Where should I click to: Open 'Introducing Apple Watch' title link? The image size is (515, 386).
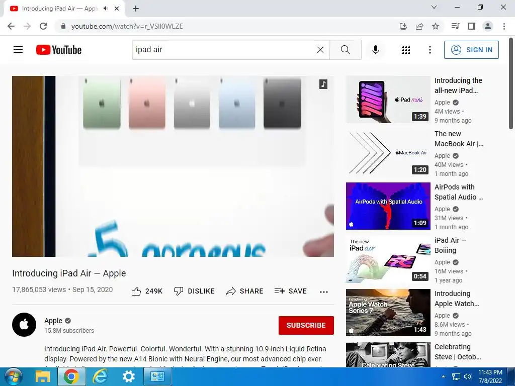[x=457, y=299]
